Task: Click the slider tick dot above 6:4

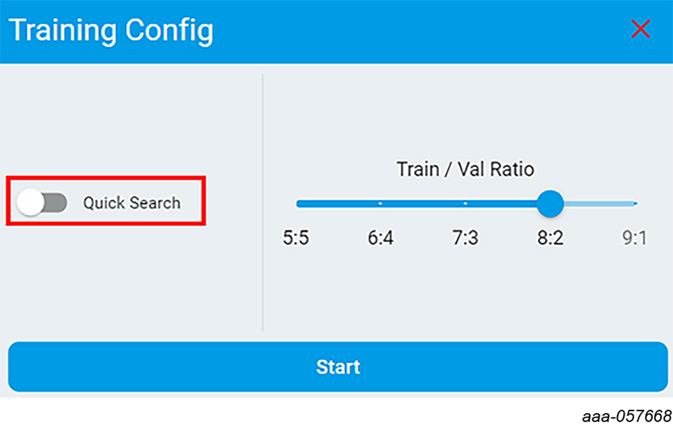Action: [x=380, y=203]
